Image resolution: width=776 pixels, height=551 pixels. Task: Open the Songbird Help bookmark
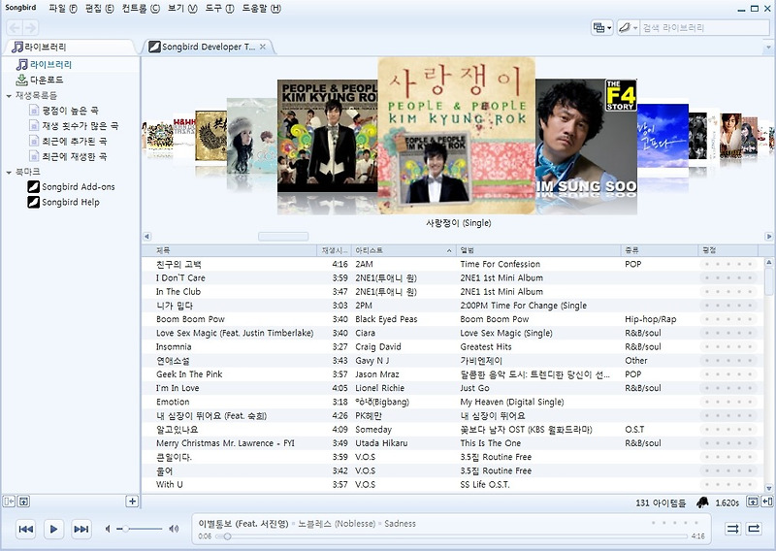point(63,202)
